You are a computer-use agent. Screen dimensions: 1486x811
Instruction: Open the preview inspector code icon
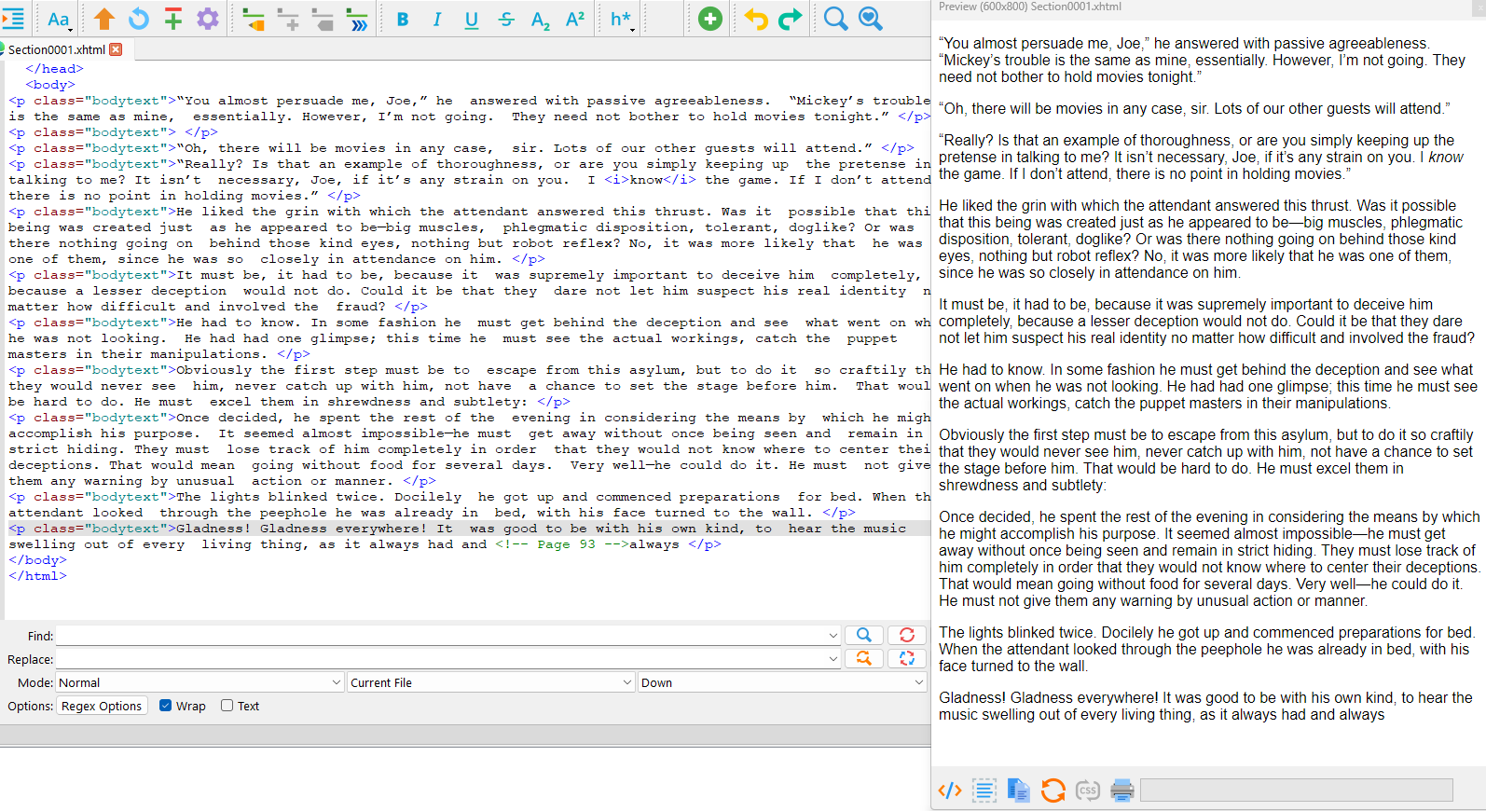(950, 790)
